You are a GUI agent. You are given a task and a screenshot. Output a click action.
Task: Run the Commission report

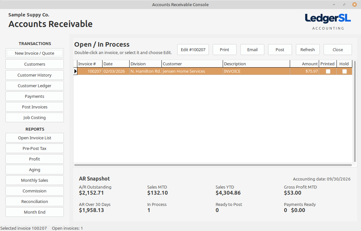pyautogui.click(x=34, y=191)
